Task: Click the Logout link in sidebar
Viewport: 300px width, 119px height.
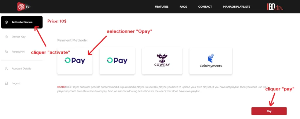Action: pos(16,83)
